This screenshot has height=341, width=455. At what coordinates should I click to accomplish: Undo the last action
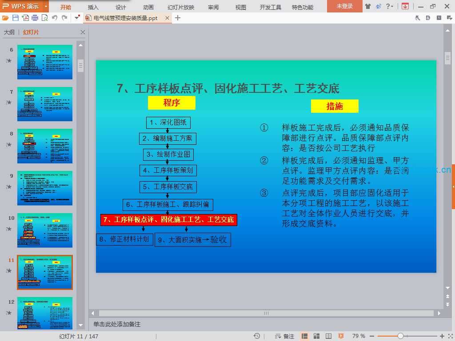pos(55,18)
